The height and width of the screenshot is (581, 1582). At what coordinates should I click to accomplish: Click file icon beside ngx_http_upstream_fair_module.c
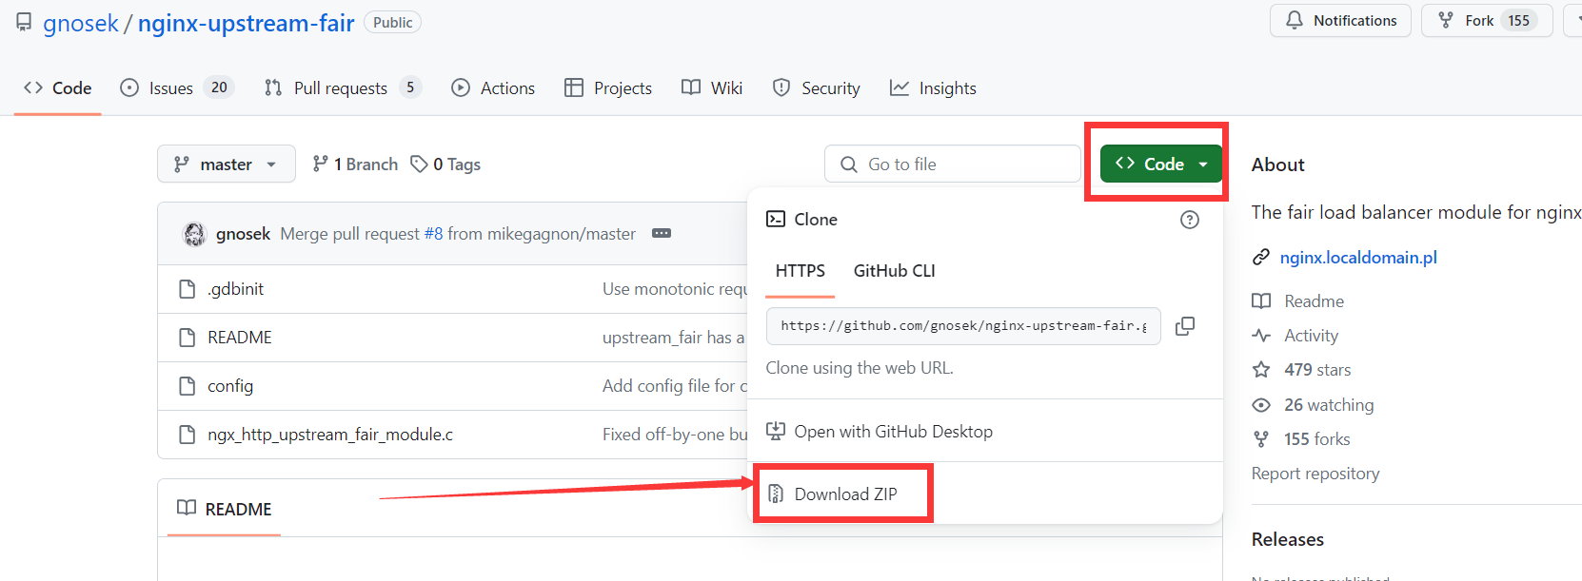tap(188, 435)
